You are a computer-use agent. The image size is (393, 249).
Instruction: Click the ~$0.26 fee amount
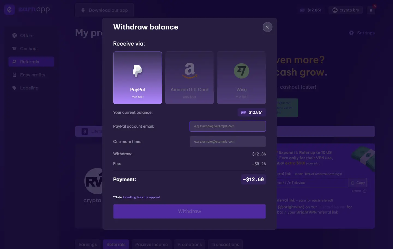[259, 164]
